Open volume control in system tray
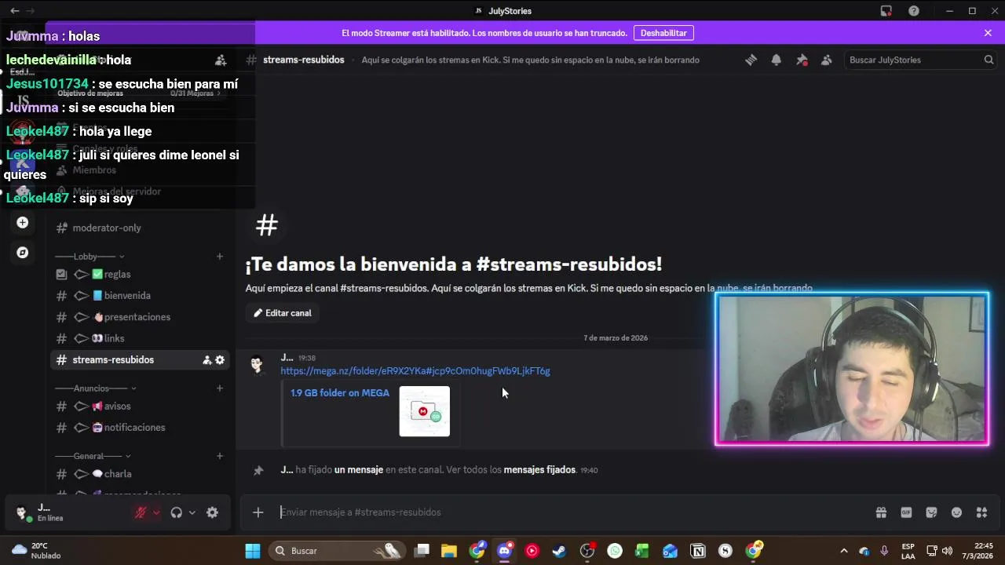The height and width of the screenshot is (565, 1005). [x=947, y=551]
